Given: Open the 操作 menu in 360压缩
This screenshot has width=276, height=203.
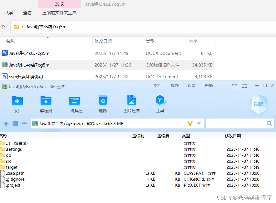Looking at the screenshot, I should [174, 86].
